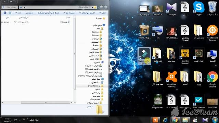
Task: Click the EN language indicator in taskbar
Action: click(24, 120)
